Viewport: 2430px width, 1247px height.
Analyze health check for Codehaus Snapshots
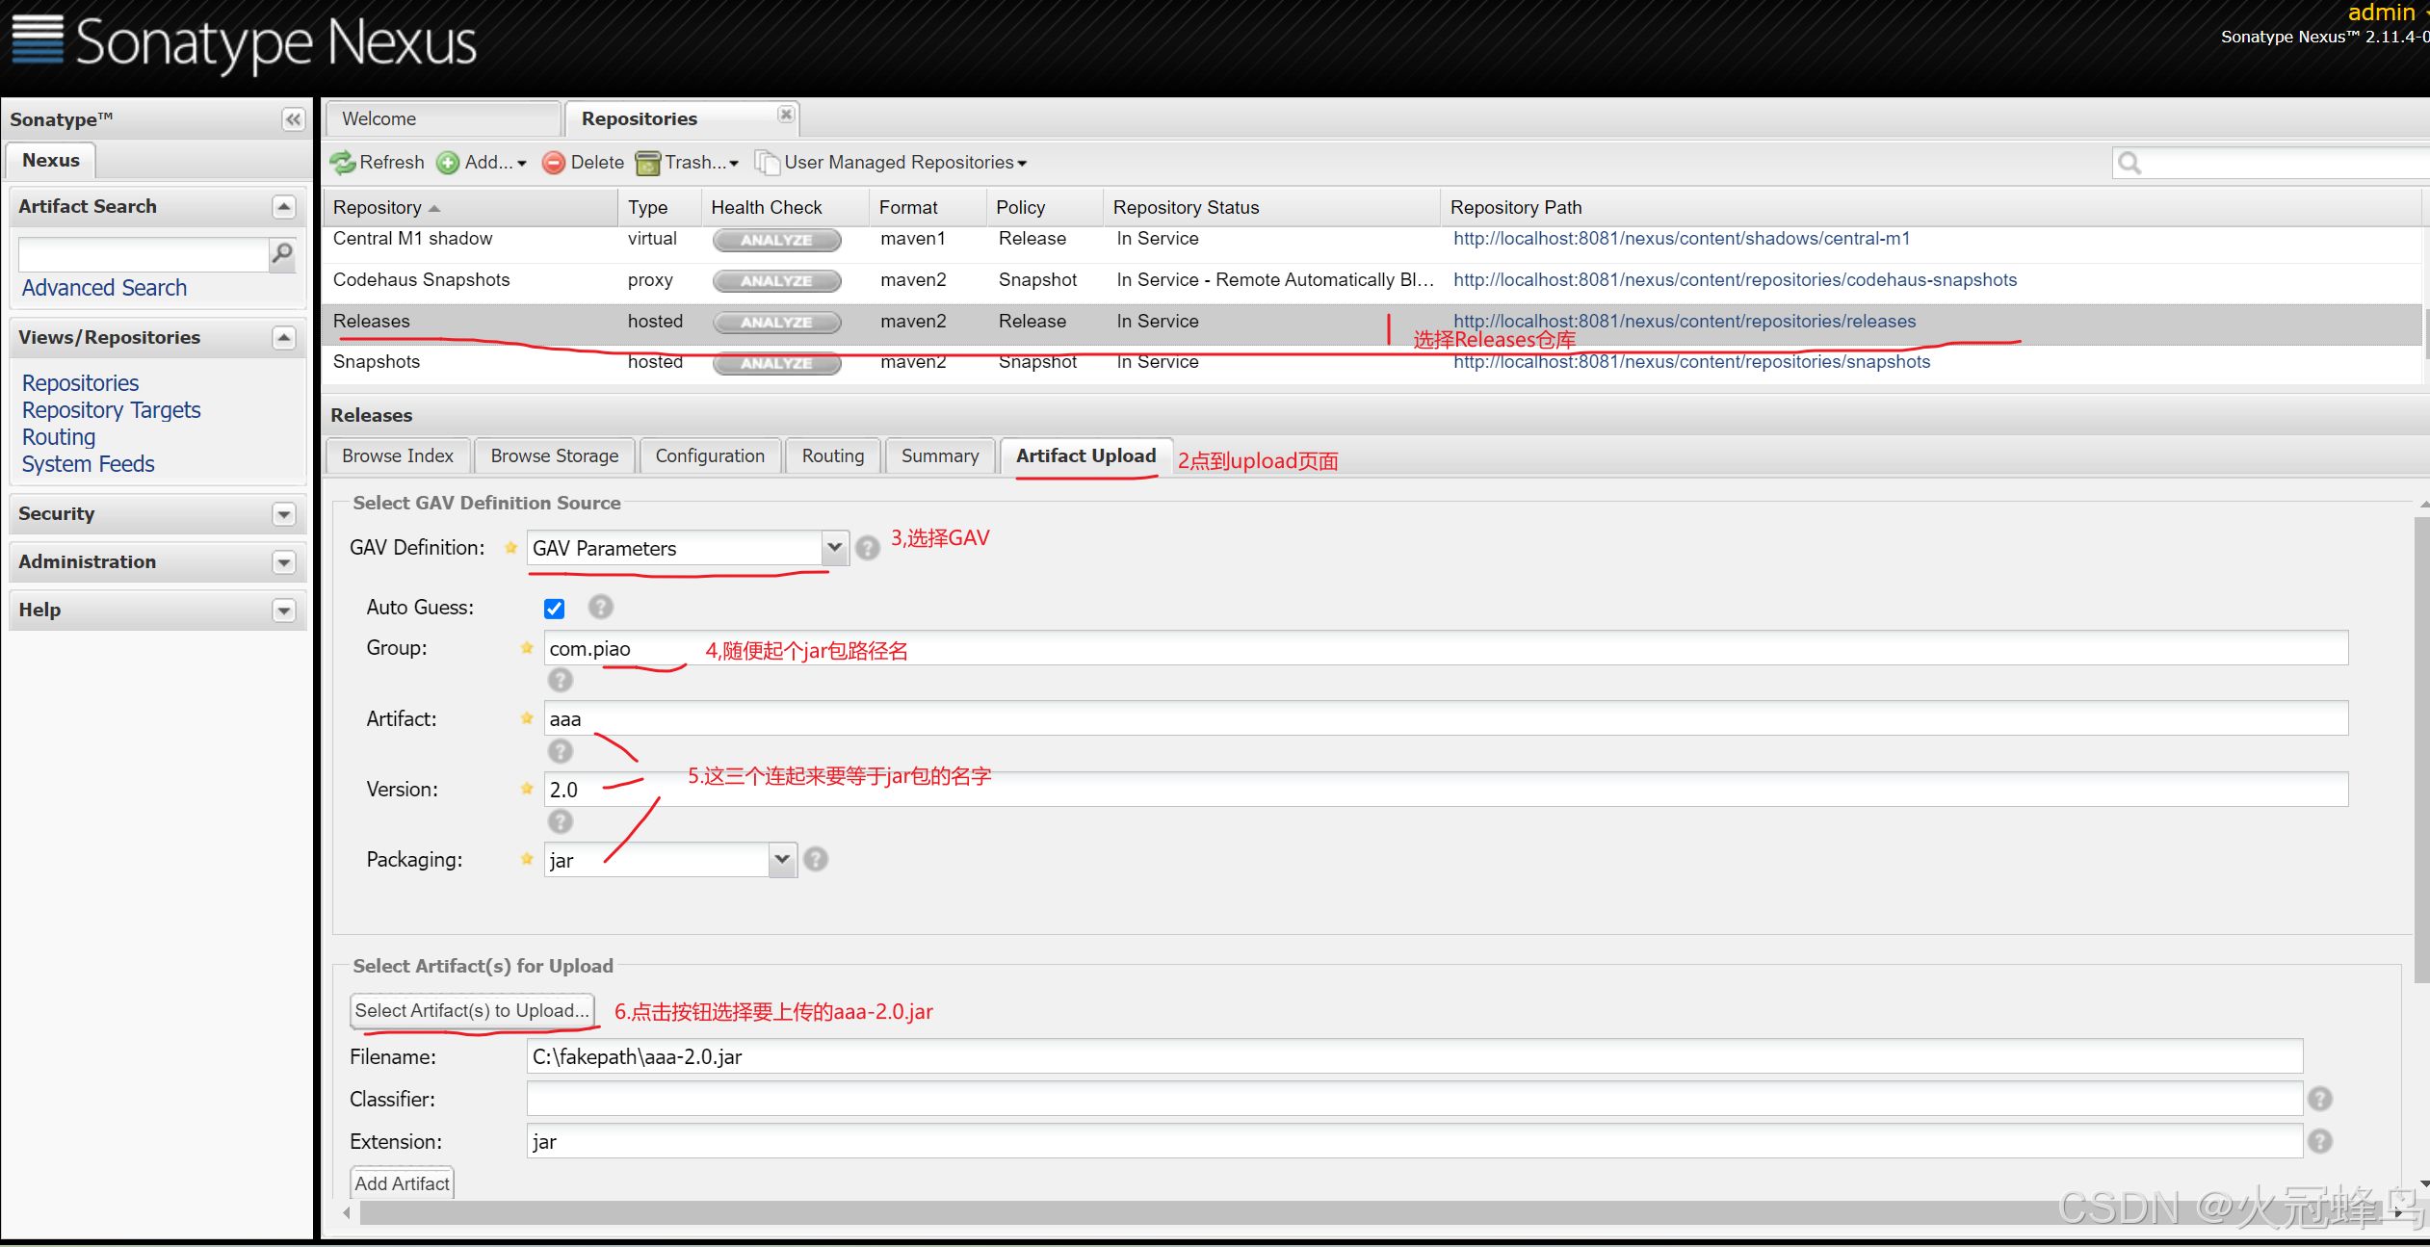(x=776, y=281)
